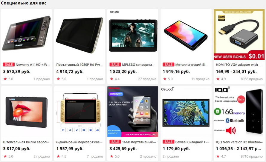Open the Штепсельная Вилка product title
This screenshot has width=266, height=162.
coord(26,142)
